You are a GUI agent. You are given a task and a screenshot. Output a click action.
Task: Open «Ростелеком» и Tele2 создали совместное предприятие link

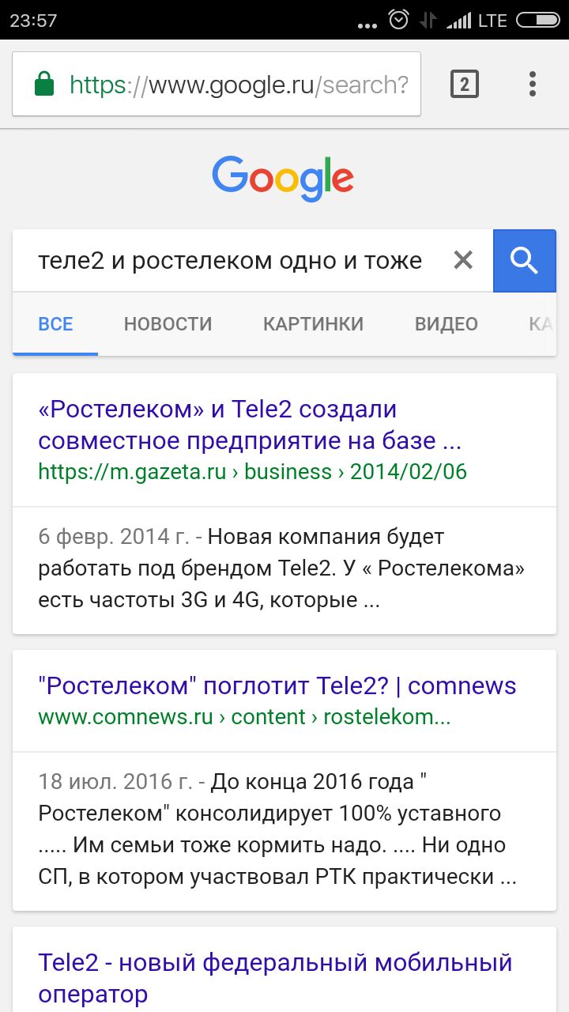249,425
